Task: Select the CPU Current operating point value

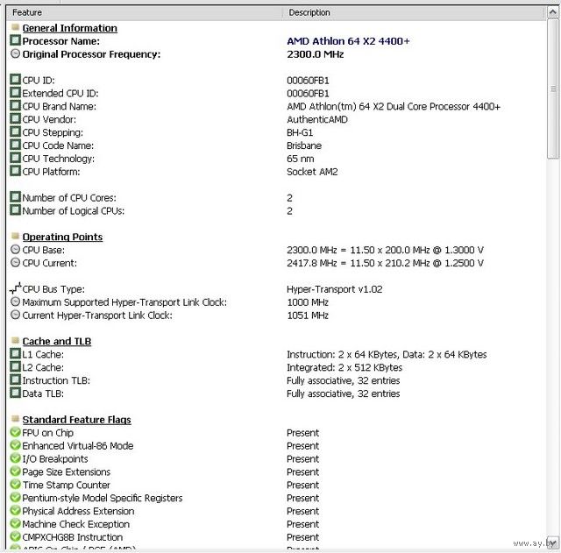Action: click(386, 263)
